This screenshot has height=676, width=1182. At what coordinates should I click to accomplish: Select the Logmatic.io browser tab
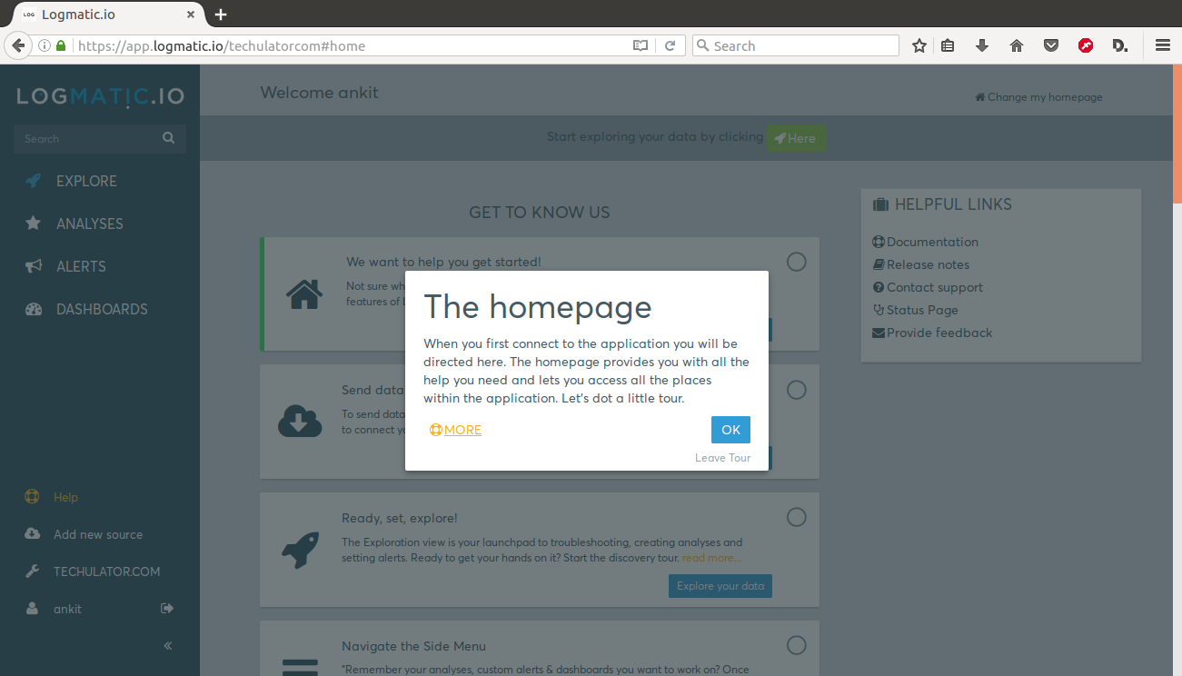pos(109,15)
